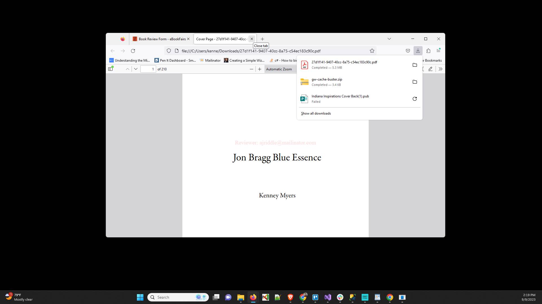
Task: Zoom out of the PDF document
Action: pos(252,69)
